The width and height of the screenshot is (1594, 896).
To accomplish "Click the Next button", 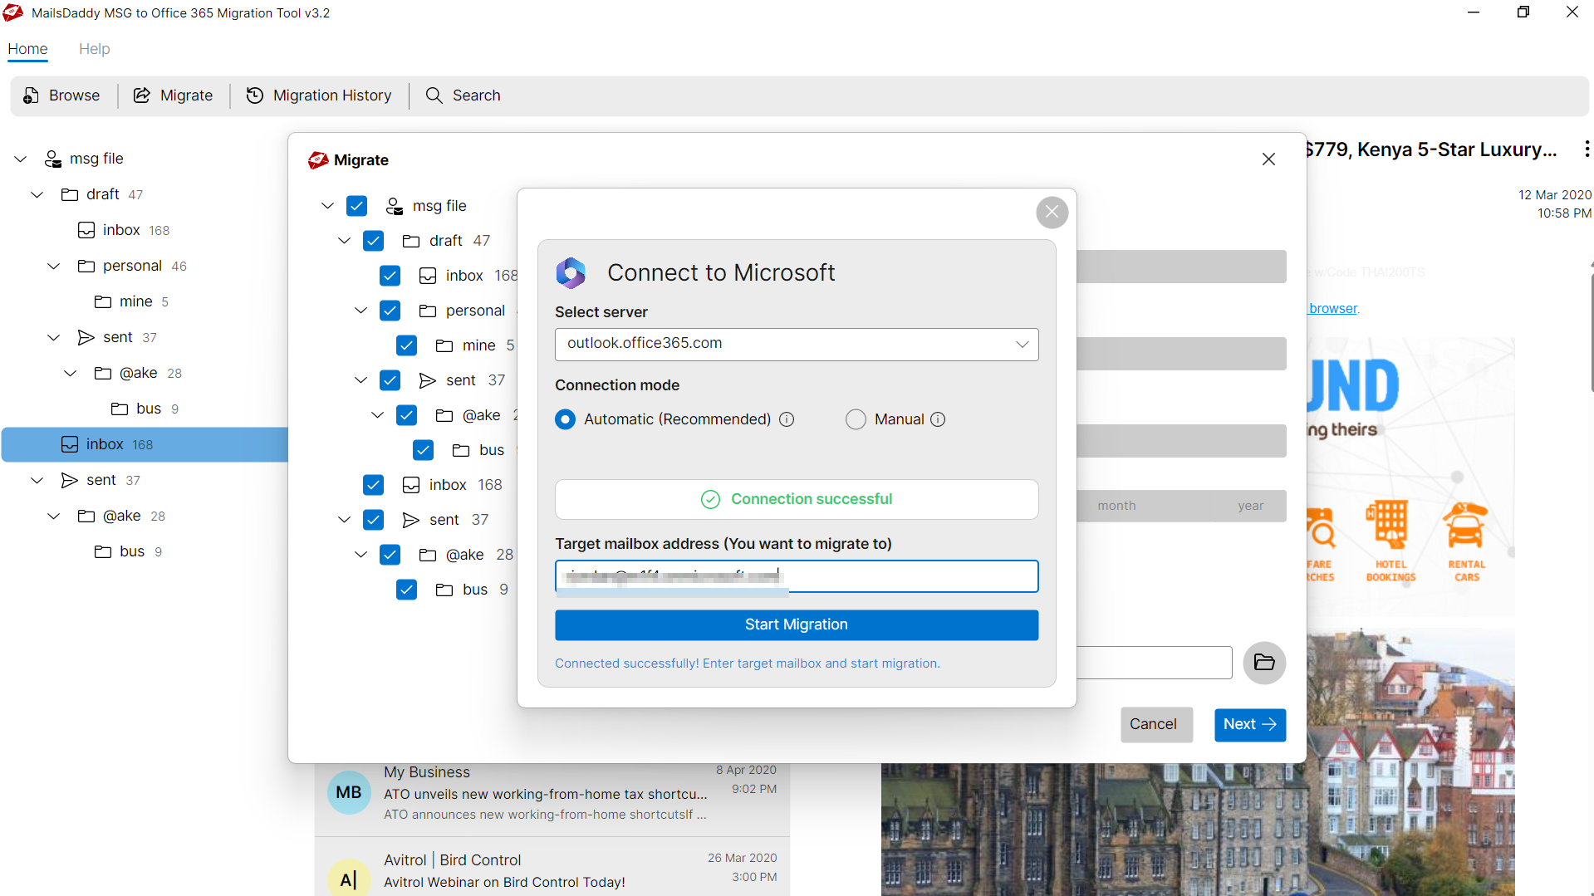I will coord(1249,724).
